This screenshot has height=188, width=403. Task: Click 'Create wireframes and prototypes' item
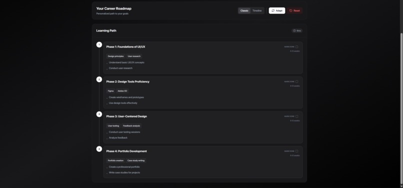[x=126, y=97]
